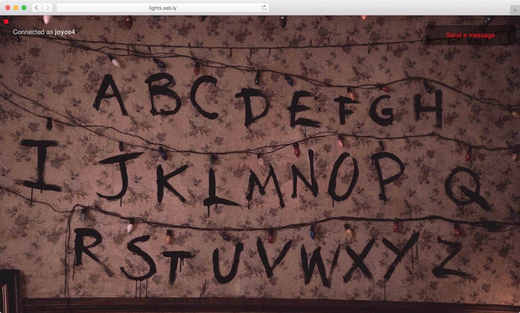This screenshot has width=520, height=313.
Task: Click the painted letter U
Action: coord(227,263)
